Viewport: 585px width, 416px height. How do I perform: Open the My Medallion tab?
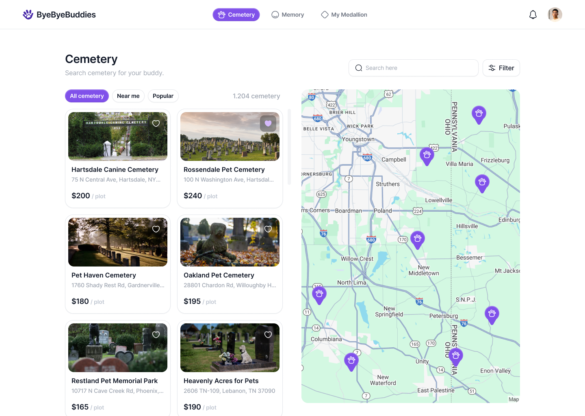click(344, 15)
